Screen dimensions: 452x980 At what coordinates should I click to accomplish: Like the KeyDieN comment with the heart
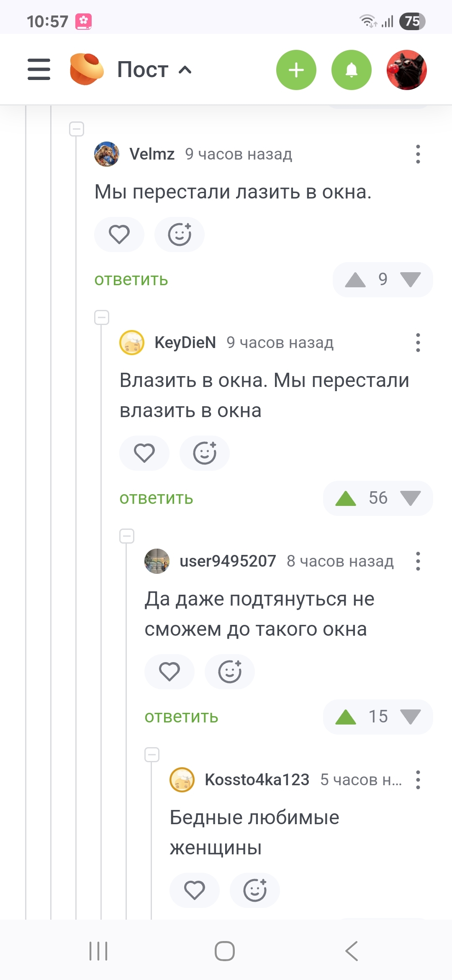tap(144, 453)
